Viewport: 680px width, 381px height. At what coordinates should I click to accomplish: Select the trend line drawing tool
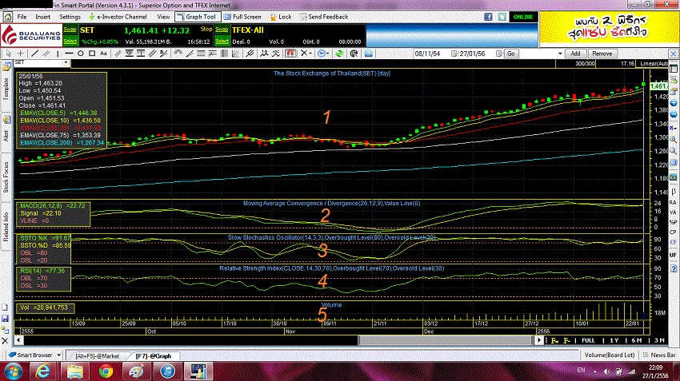click(x=34, y=54)
